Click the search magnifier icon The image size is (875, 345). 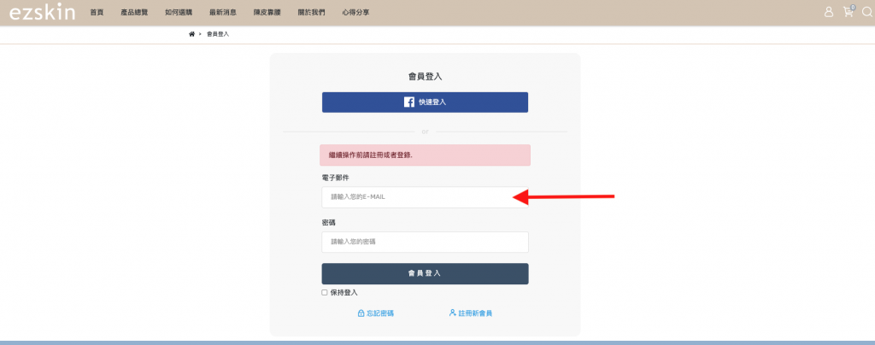point(866,12)
